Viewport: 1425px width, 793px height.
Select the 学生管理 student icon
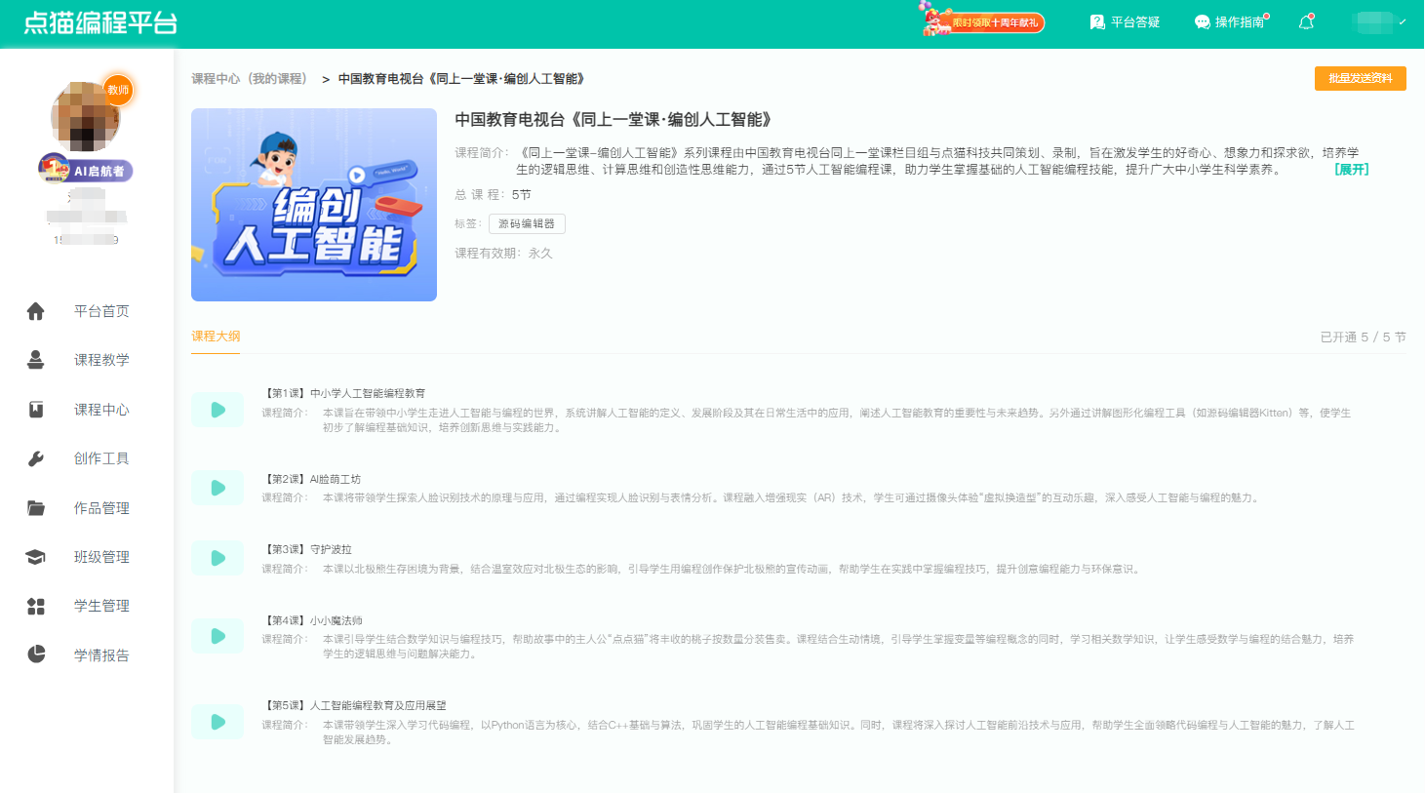[x=36, y=605]
